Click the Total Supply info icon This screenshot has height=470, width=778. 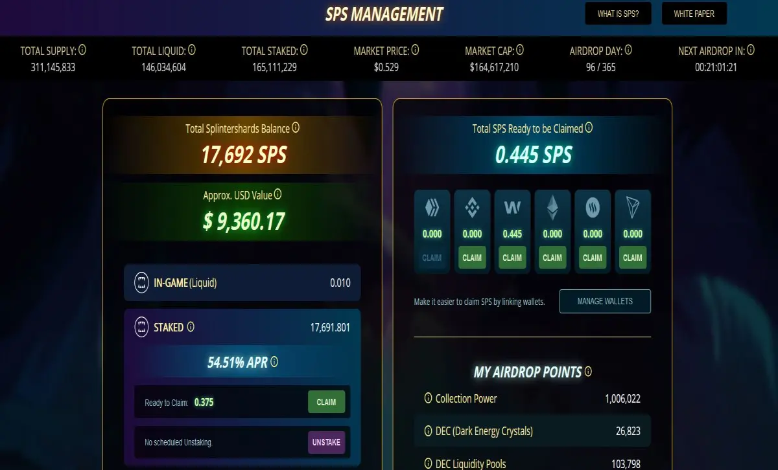83,50
